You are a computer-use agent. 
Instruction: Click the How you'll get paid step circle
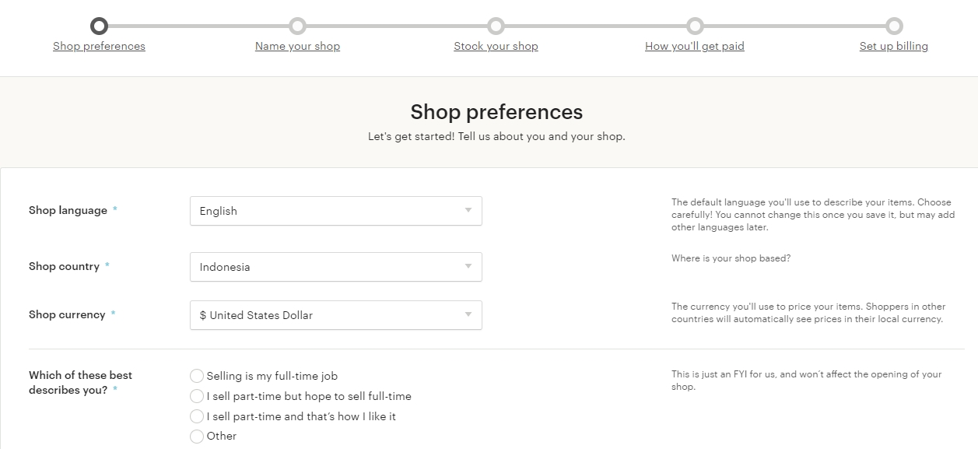pos(695,26)
